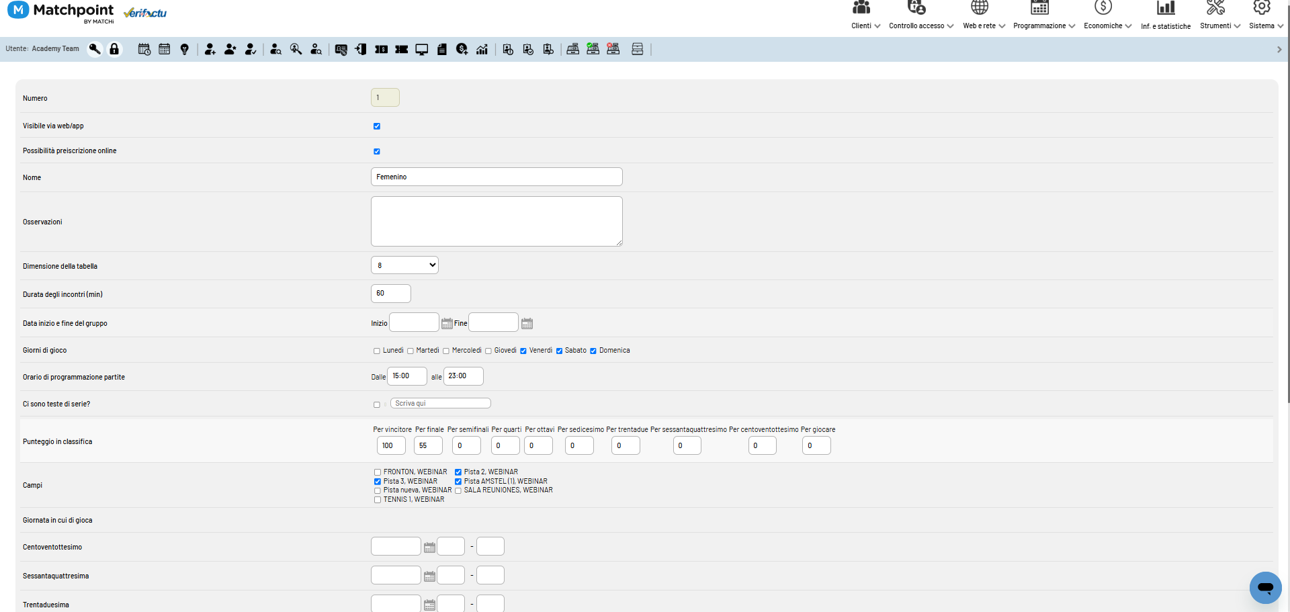This screenshot has width=1290, height=612.
Task: Click the enter door arrow icon
Action: 361,49
